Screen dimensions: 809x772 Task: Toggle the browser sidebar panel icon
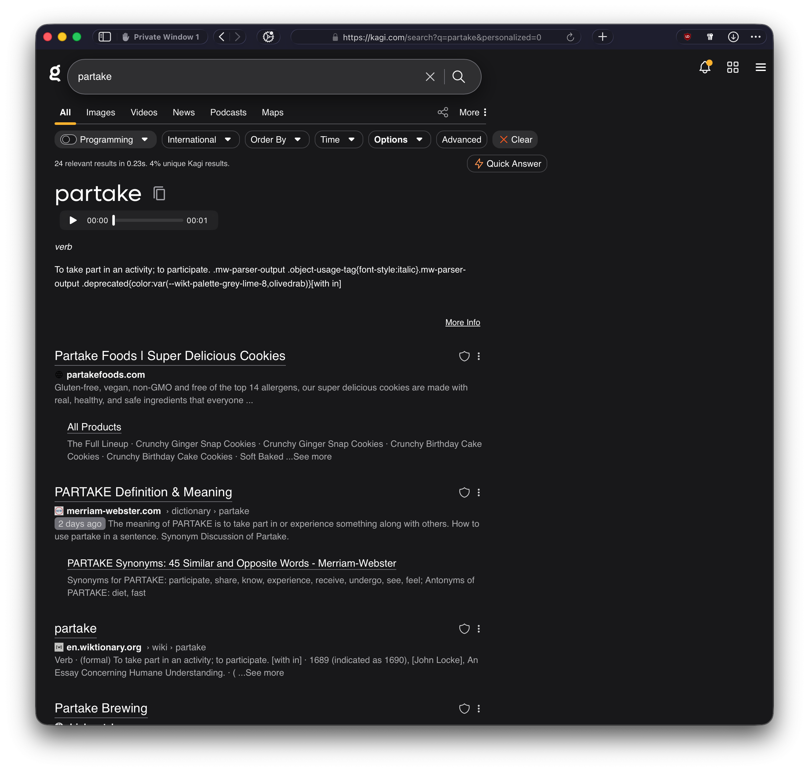pyautogui.click(x=105, y=37)
